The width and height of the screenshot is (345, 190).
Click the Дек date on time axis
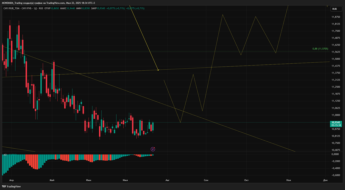point(325,180)
